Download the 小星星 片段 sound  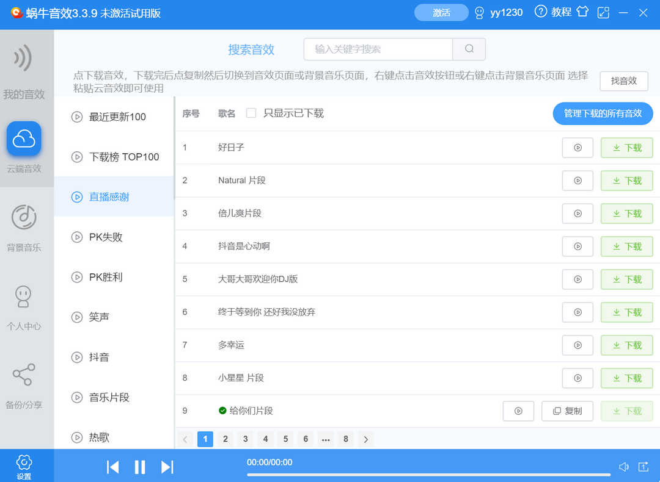626,378
